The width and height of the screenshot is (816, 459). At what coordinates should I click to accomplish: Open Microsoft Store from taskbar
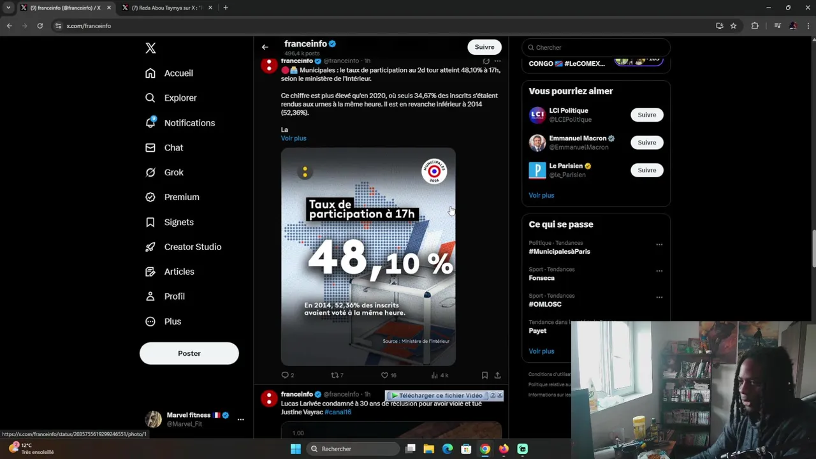pos(466,449)
